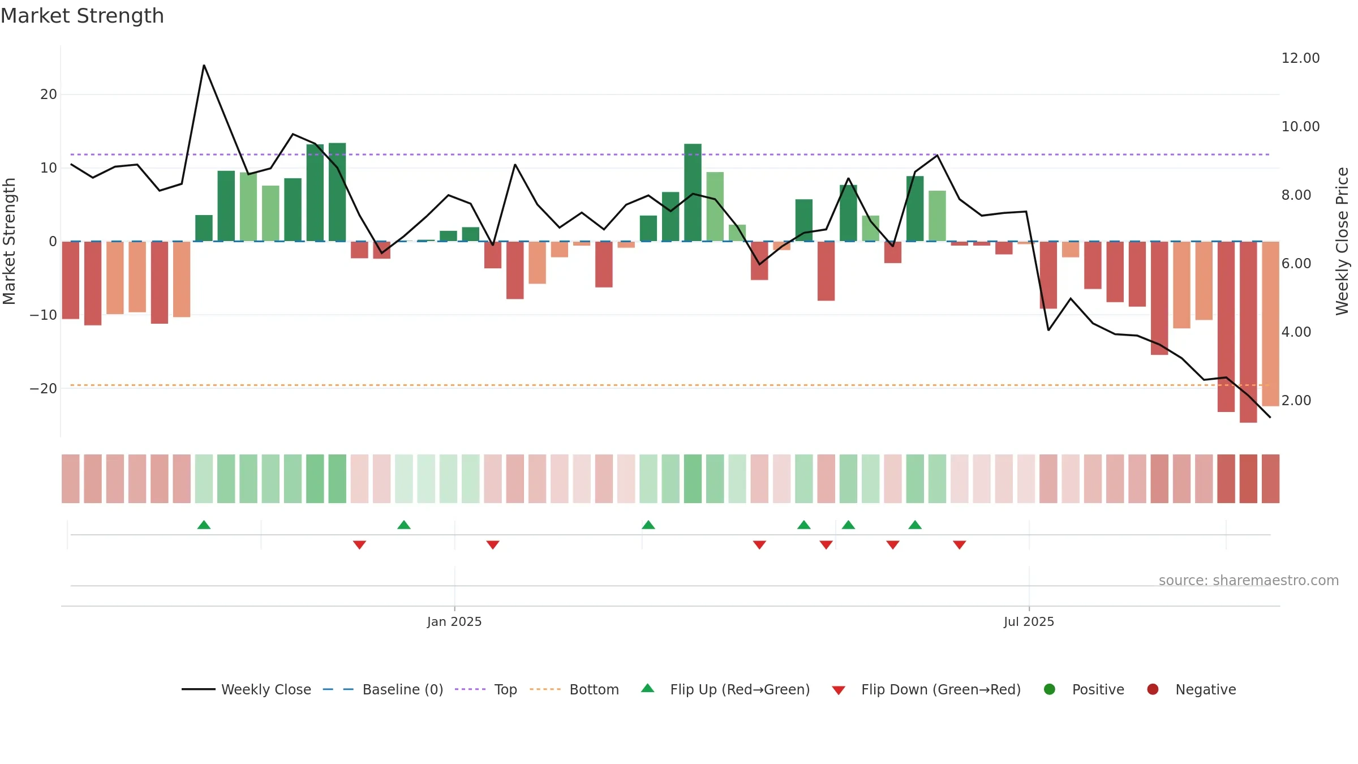1358x764 pixels.
Task: Toggle the Top legend entry
Action: pos(486,689)
